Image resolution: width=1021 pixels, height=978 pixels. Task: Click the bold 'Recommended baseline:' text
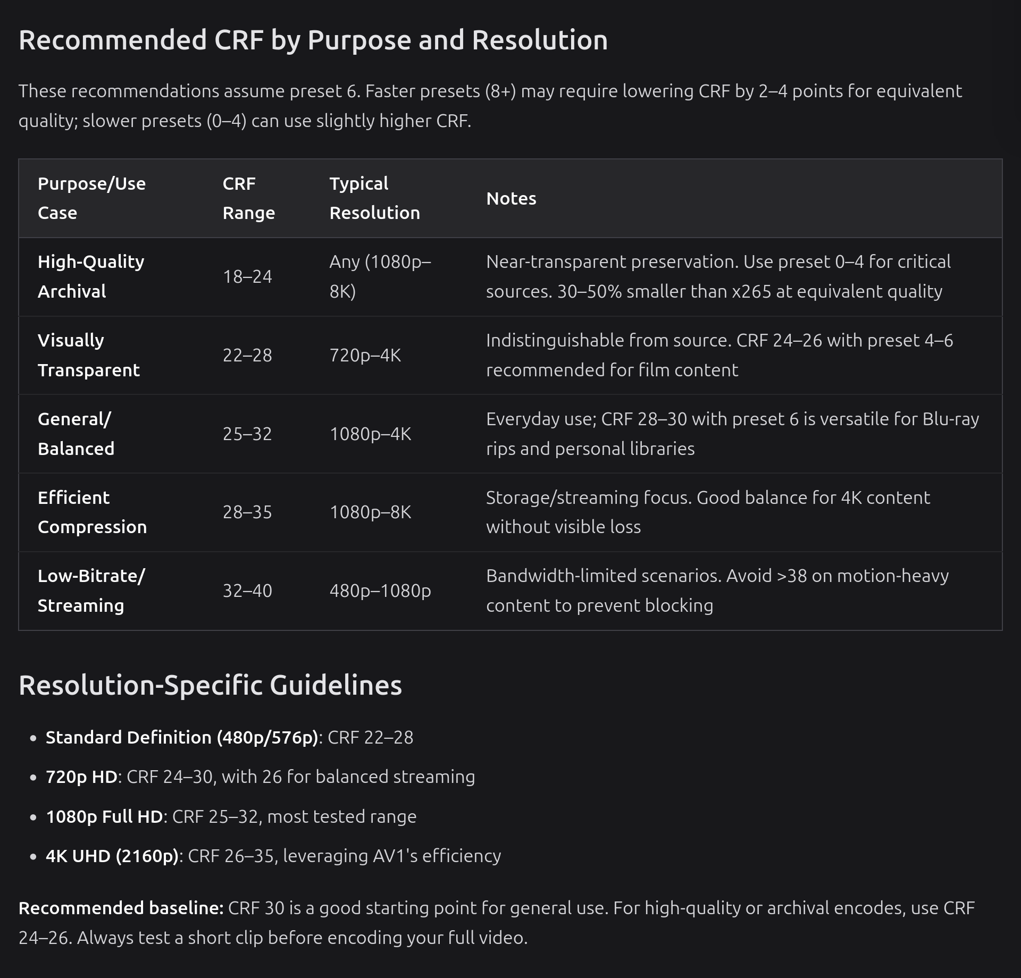click(121, 908)
